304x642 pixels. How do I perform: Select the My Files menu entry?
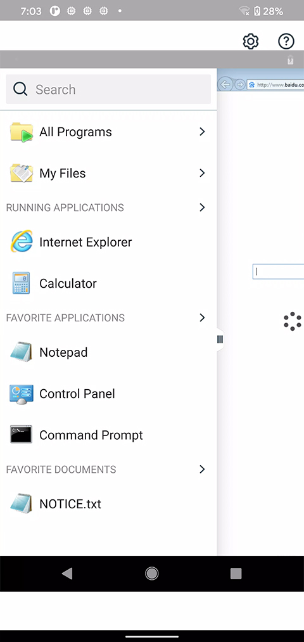108,173
